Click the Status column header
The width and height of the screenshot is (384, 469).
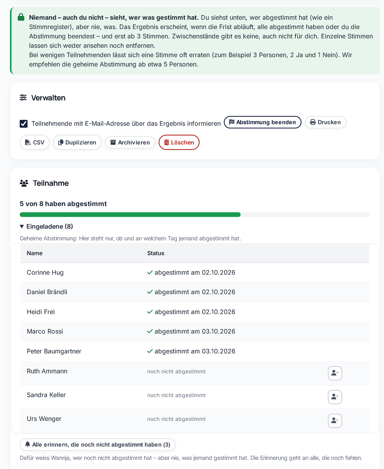click(156, 253)
